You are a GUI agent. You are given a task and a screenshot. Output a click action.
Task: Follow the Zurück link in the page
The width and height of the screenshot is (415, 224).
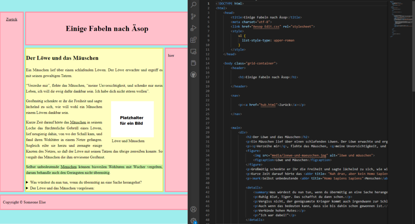tap(12, 19)
